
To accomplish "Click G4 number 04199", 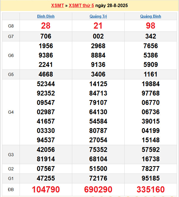I will pyautogui.click(x=150, y=131).
